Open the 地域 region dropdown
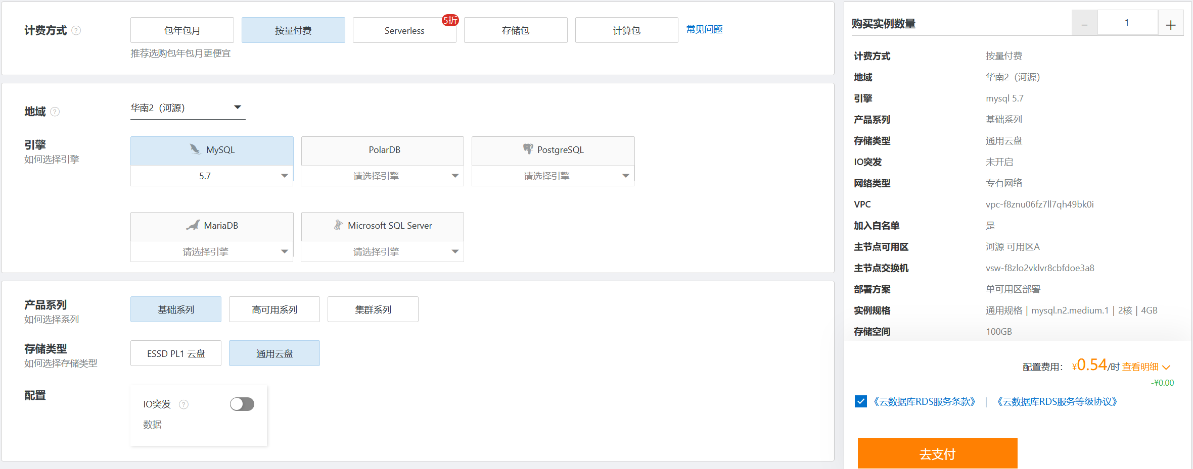The width and height of the screenshot is (1193, 469). pyautogui.click(x=188, y=108)
